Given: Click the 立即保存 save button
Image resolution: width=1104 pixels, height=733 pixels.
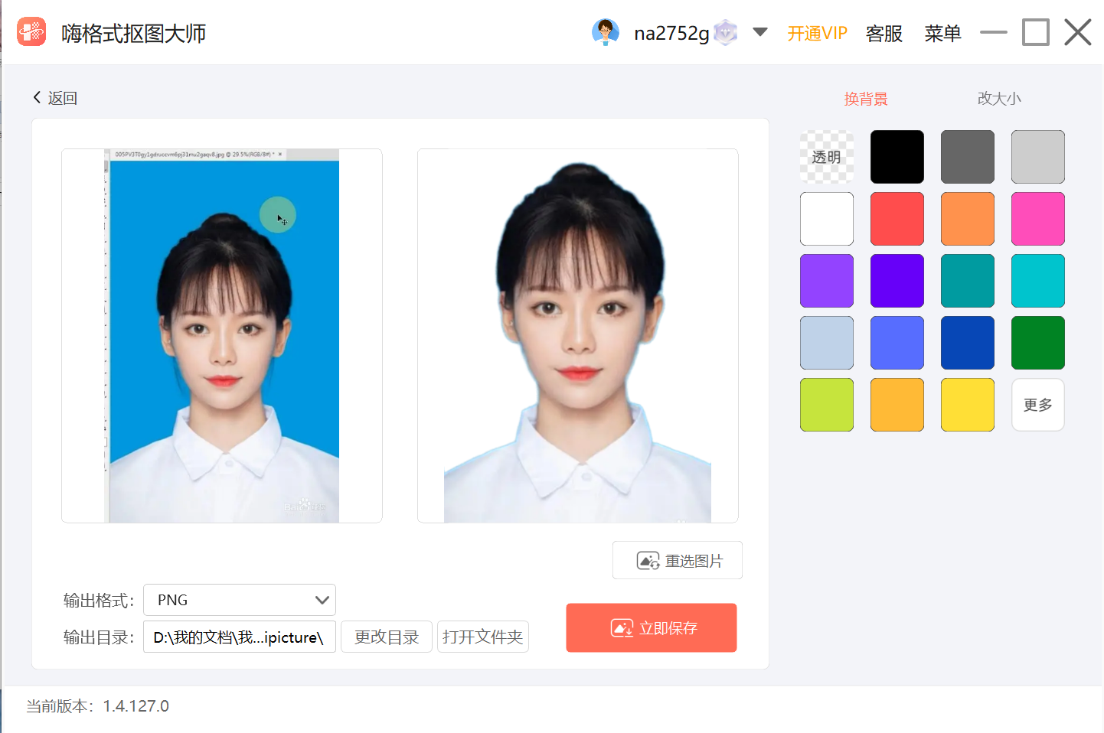Looking at the screenshot, I should (652, 628).
